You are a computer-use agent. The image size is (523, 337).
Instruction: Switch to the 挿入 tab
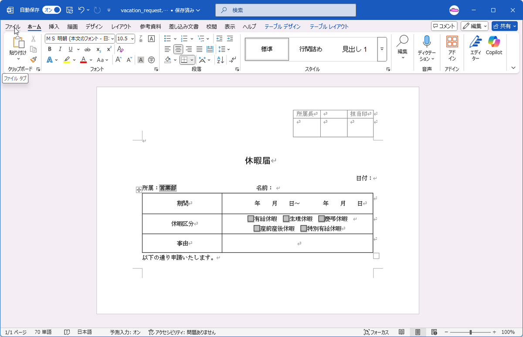54,27
